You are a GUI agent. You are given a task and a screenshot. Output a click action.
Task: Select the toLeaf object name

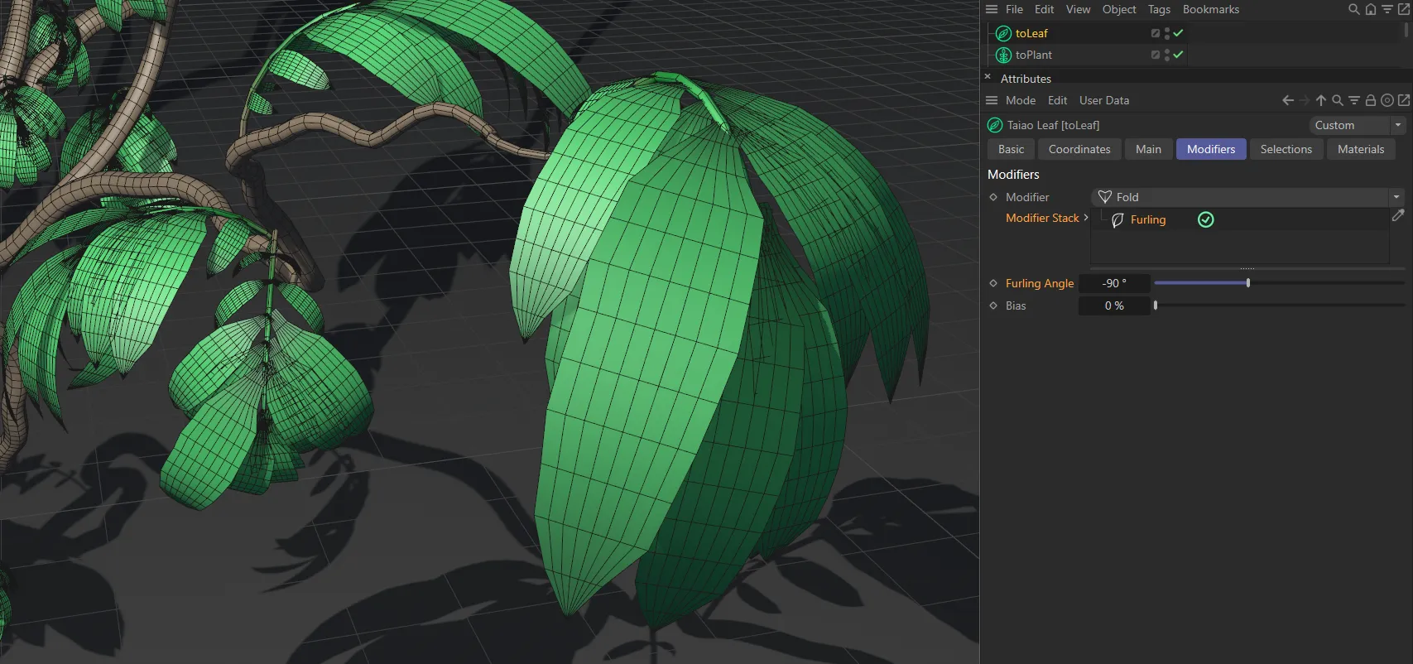[x=1031, y=33]
